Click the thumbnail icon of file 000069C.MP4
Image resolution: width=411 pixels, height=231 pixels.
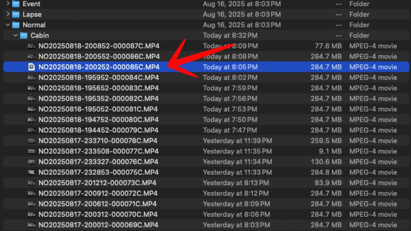[x=31, y=225]
